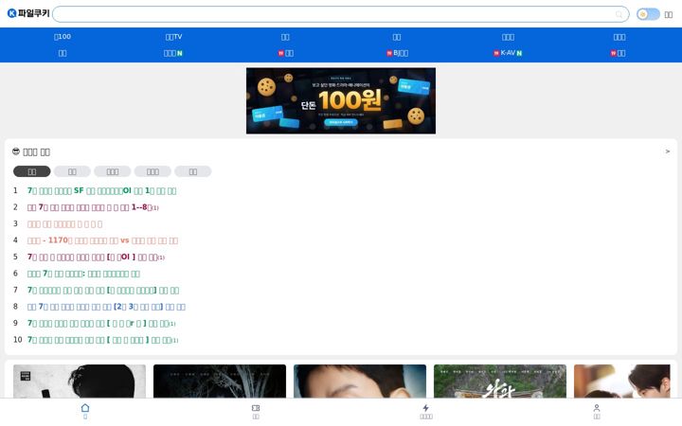Select the dark highlighted ranking pill tab
682x426 pixels.
tap(32, 171)
